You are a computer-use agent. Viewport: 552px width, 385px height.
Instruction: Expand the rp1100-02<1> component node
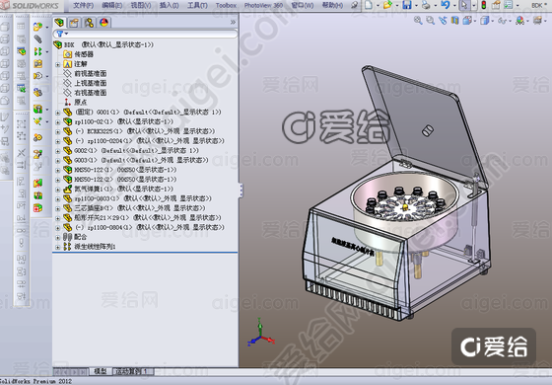pos(58,122)
